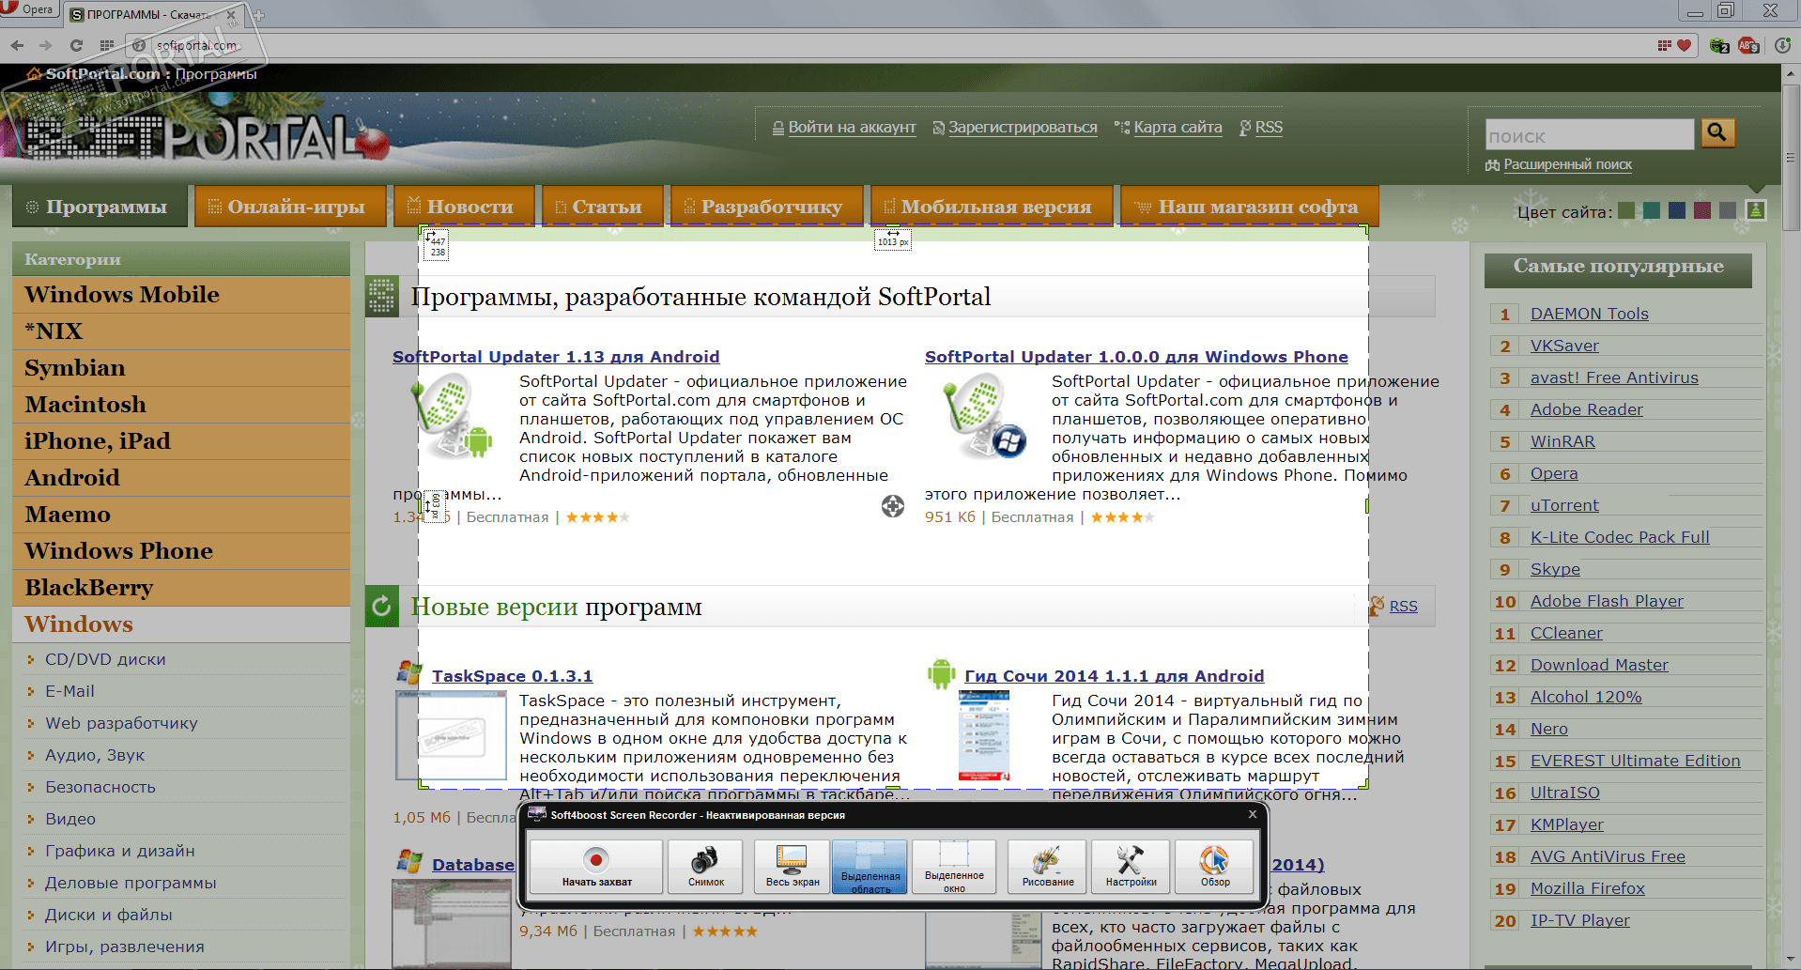Open the Статьи navigation tab
The width and height of the screenshot is (1801, 970).
[601, 207]
